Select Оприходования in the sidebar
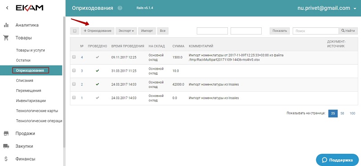This screenshot has height=166, width=361. (31, 70)
